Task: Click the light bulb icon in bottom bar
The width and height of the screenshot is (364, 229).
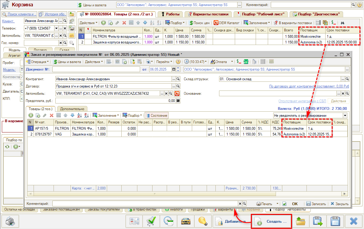Action: point(202,222)
